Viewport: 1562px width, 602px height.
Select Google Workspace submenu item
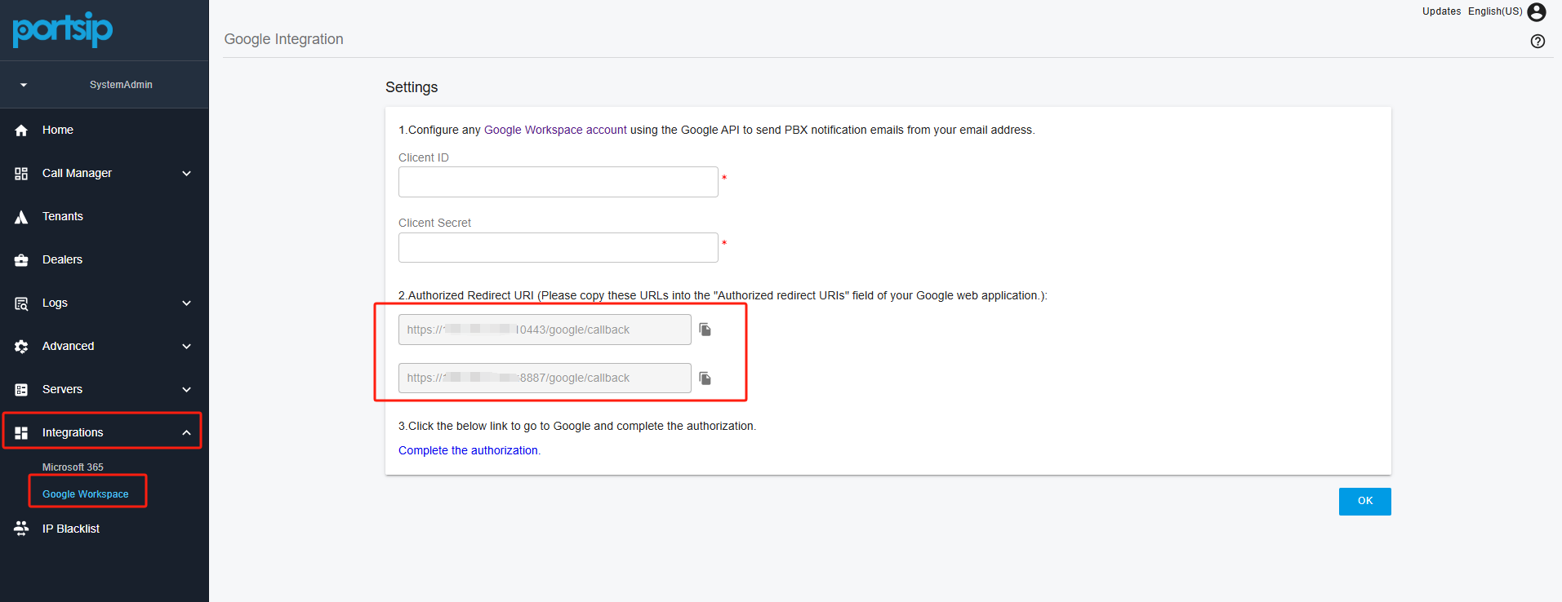pos(86,494)
